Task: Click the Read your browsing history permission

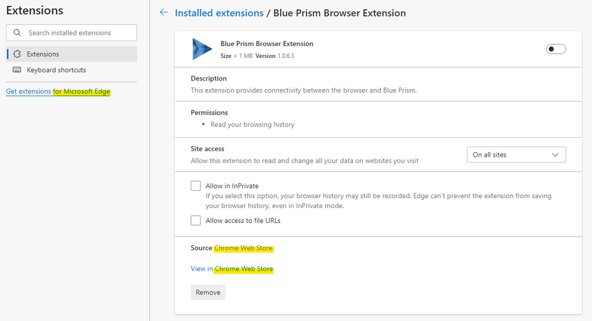Action: [x=252, y=125]
